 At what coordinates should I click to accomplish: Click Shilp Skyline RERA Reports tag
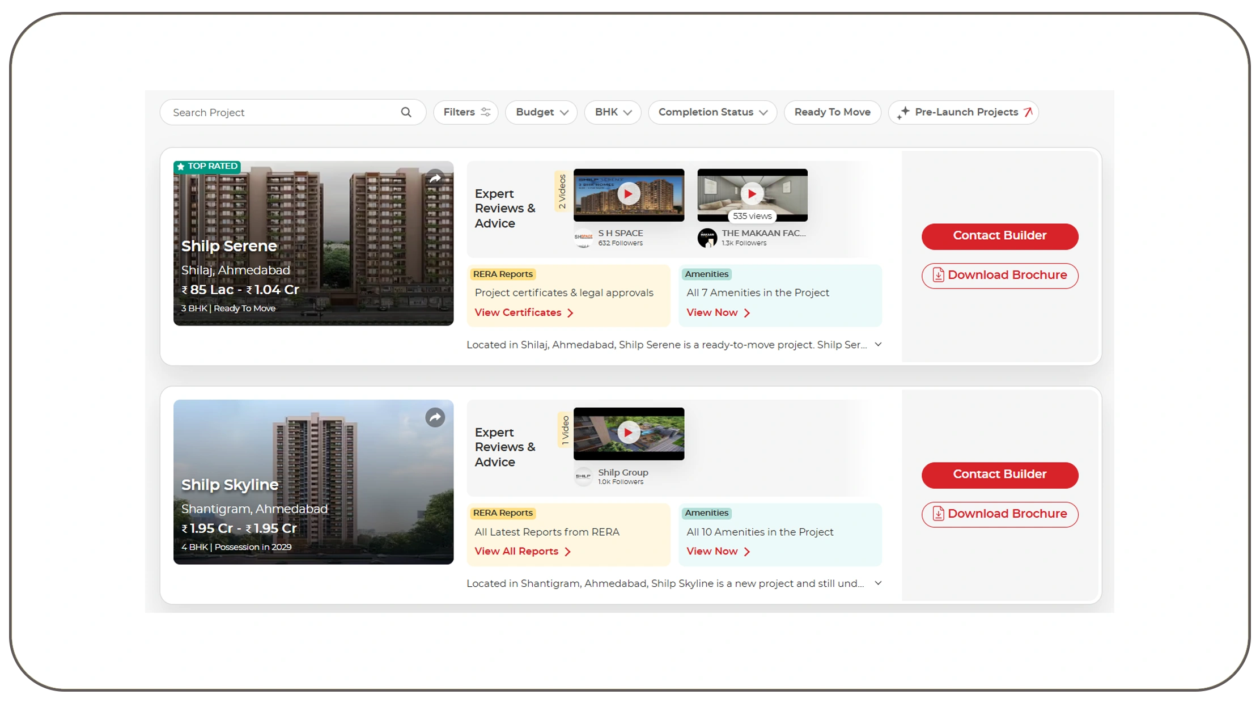[503, 513]
